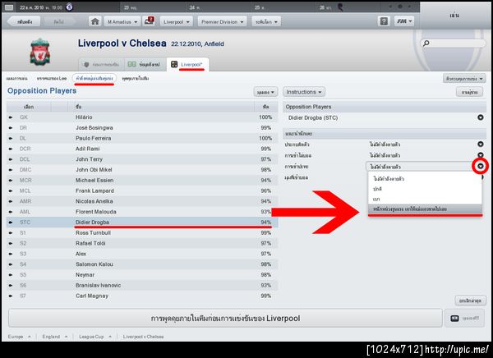Select the circled opposition instructions sub-tab
The image size is (493, 358).
coord(94,78)
